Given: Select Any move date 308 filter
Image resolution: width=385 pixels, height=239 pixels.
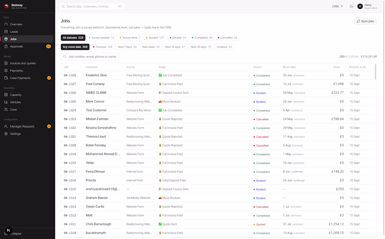Looking at the screenshot, I should point(75,47).
